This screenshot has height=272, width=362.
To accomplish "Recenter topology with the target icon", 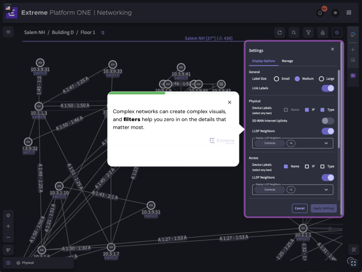I will coord(8,215).
